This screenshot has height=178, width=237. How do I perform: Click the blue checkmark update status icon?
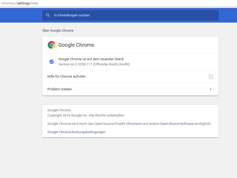52,62
